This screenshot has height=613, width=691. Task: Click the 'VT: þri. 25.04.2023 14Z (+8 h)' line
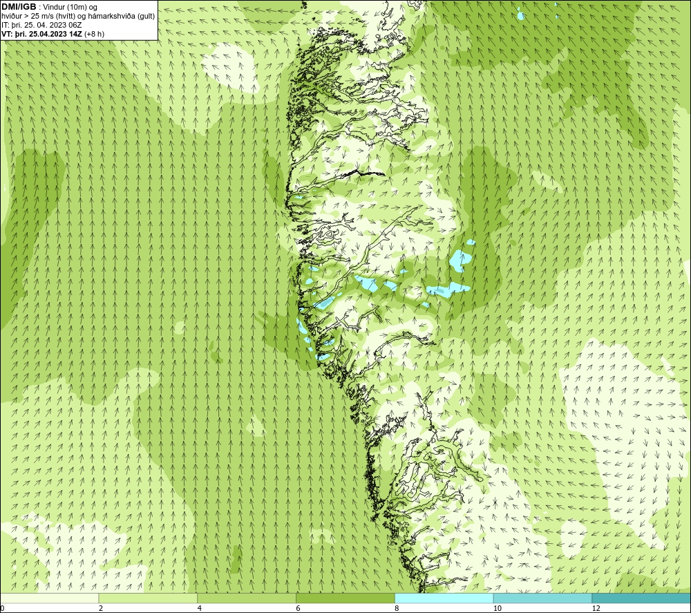(x=53, y=34)
